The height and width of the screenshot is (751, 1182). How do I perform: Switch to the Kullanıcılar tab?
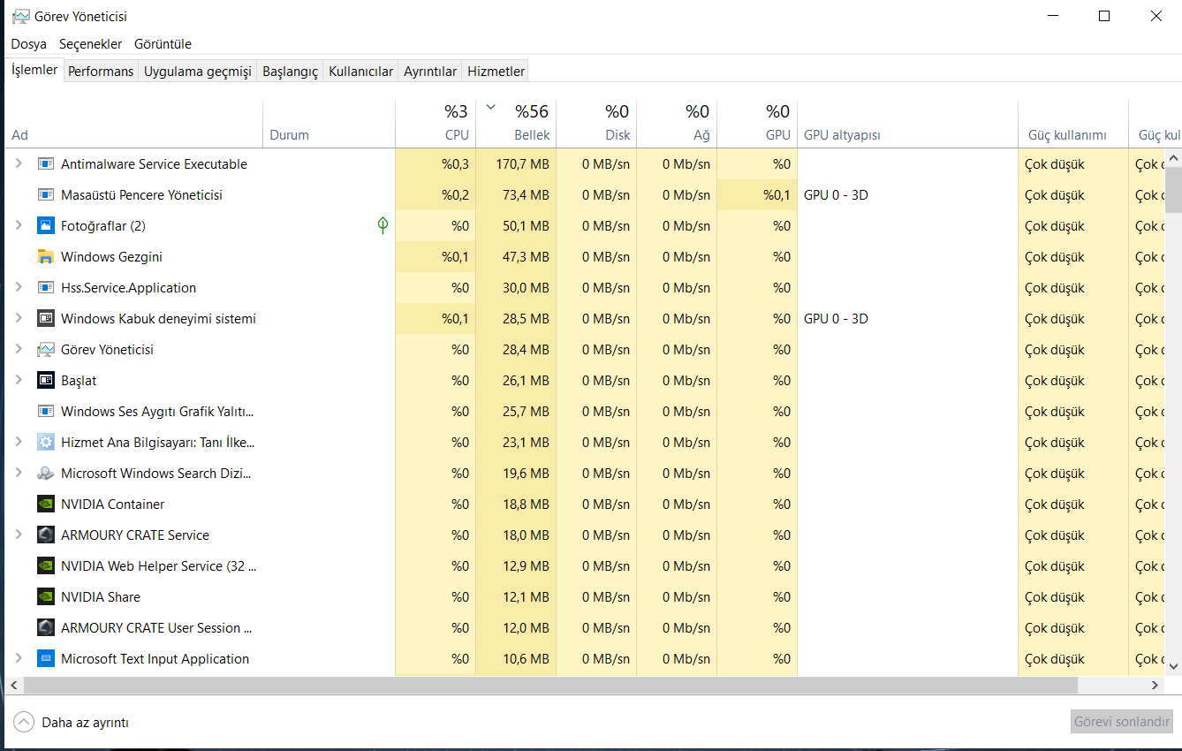(360, 72)
